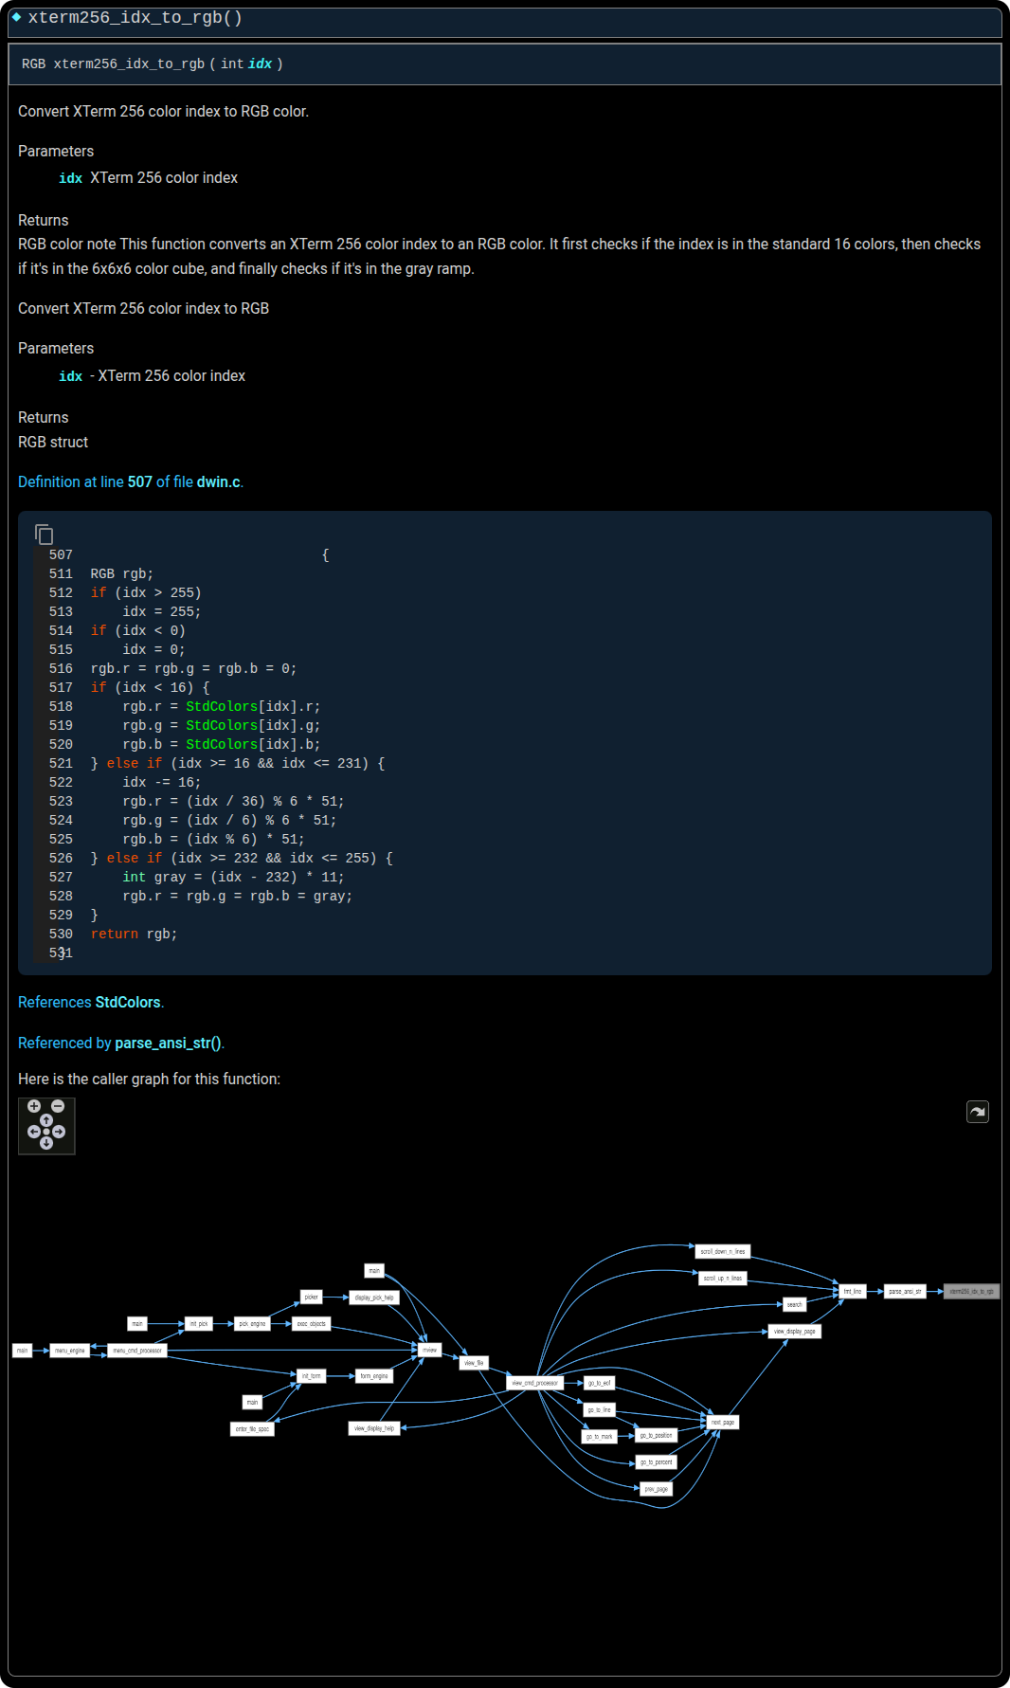
Task: Go to parse_ansi_str() referenced-by link
Action: tap(168, 1043)
